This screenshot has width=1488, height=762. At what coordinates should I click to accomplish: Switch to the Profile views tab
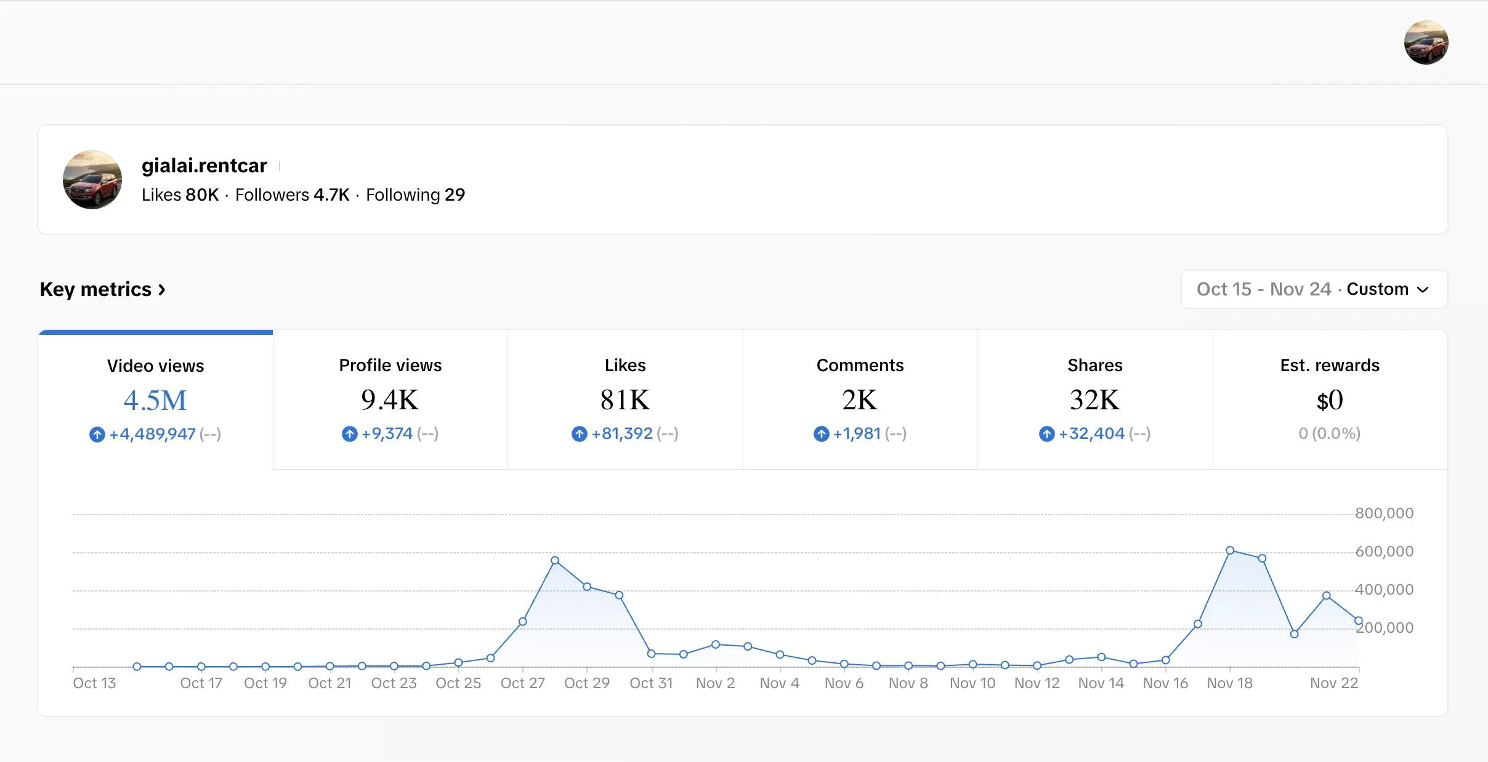click(390, 400)
